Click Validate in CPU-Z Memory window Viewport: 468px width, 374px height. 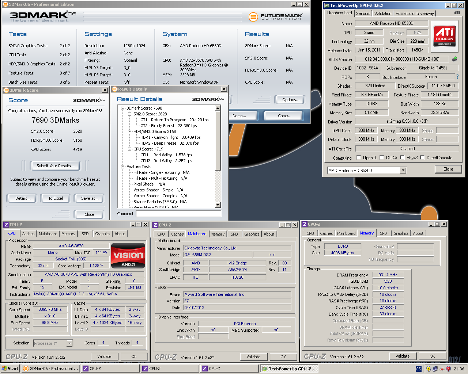click(x=403, y=356)
